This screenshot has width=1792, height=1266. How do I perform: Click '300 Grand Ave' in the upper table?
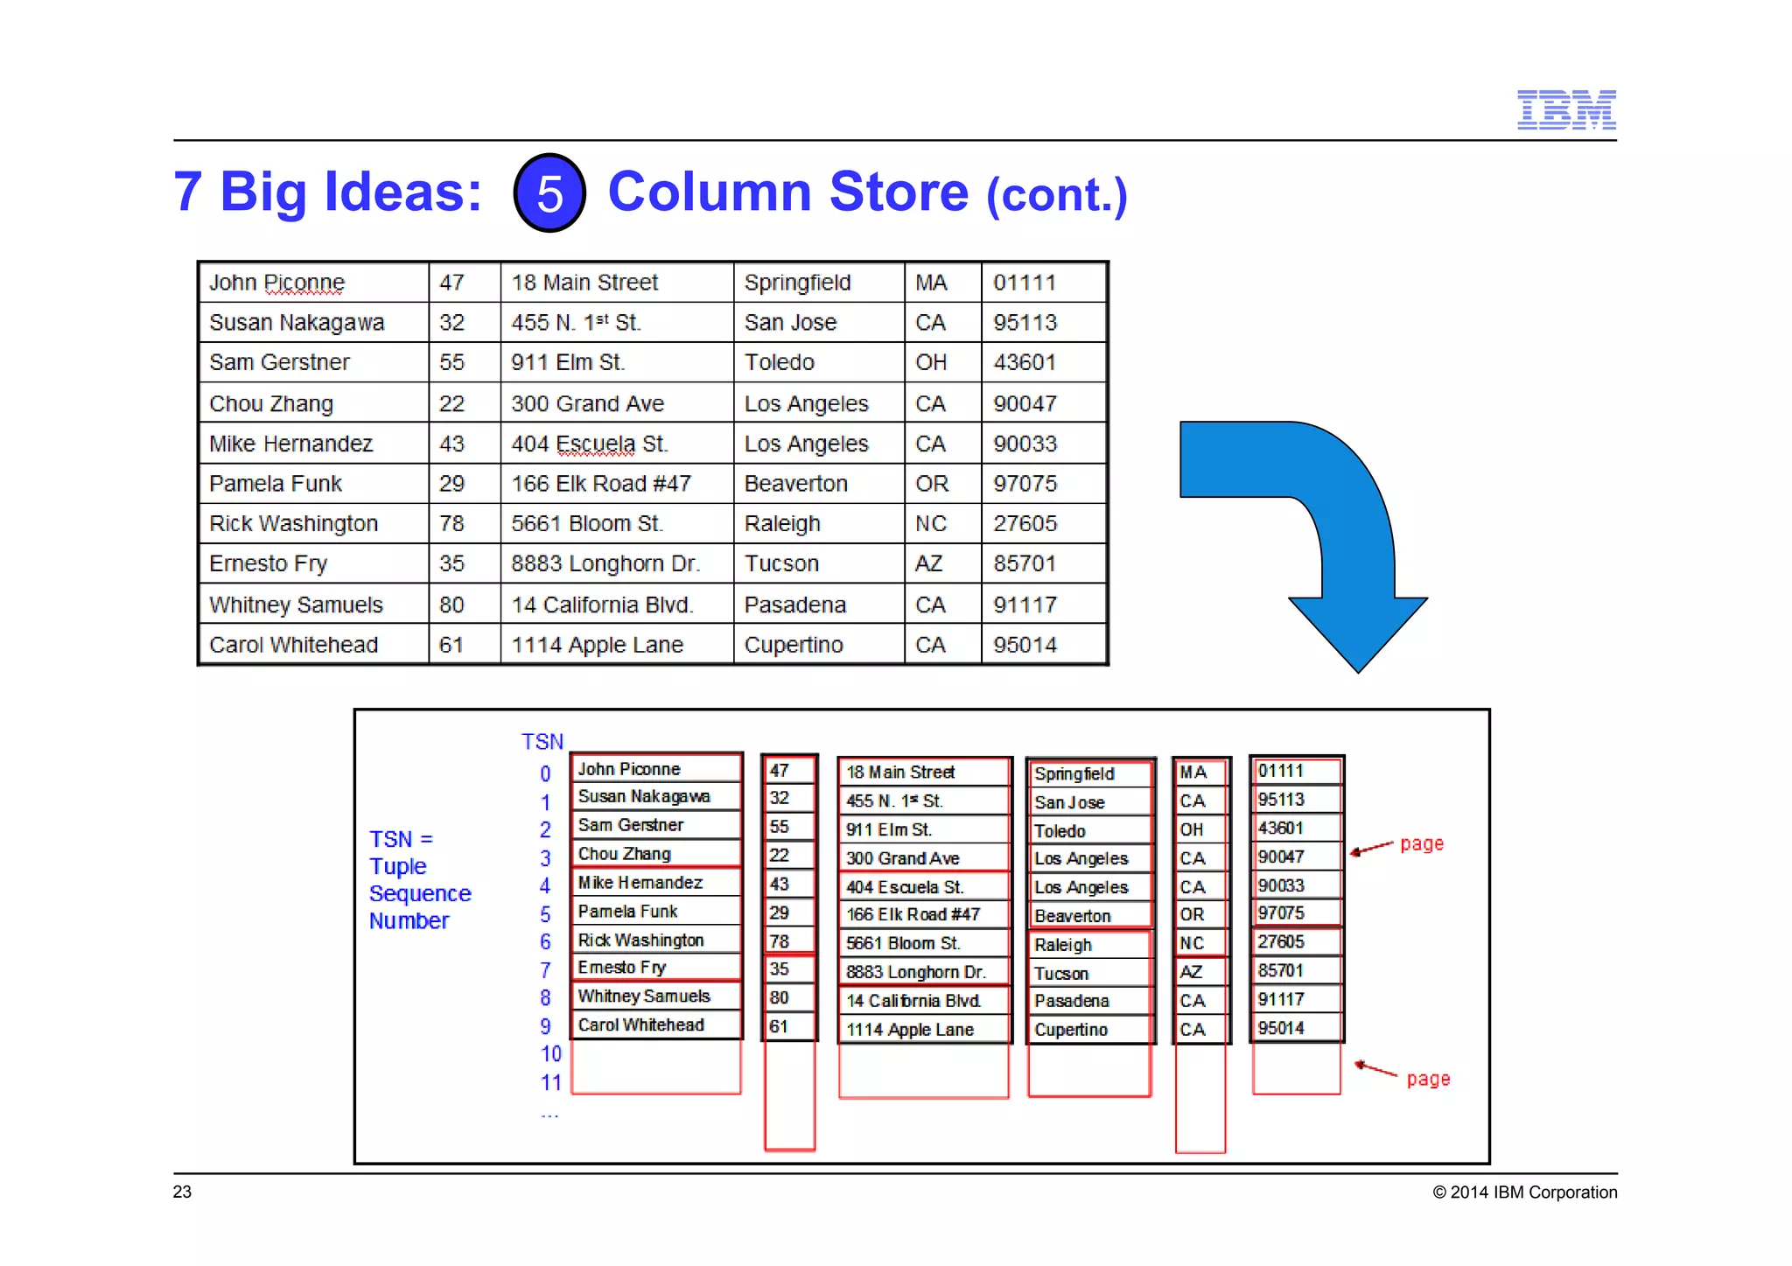[587, 403]
